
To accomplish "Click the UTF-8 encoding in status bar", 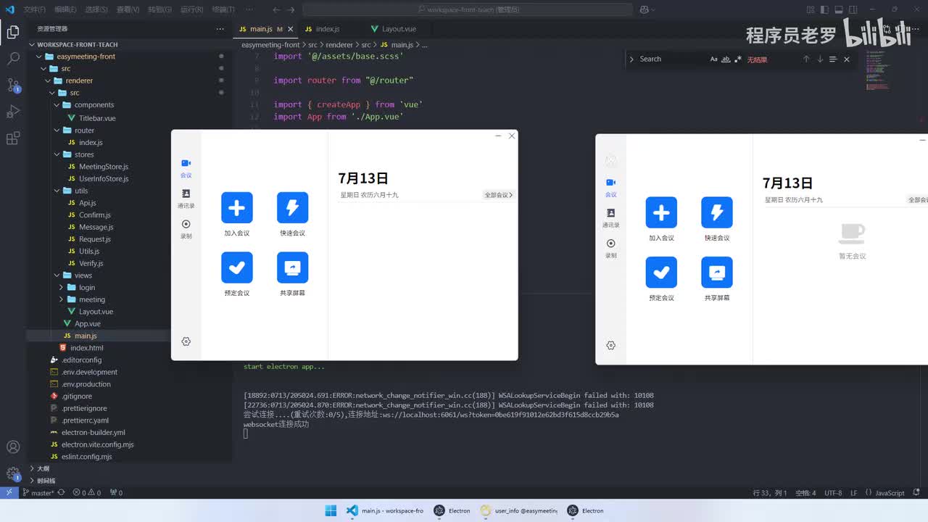I will coord(833,493).
